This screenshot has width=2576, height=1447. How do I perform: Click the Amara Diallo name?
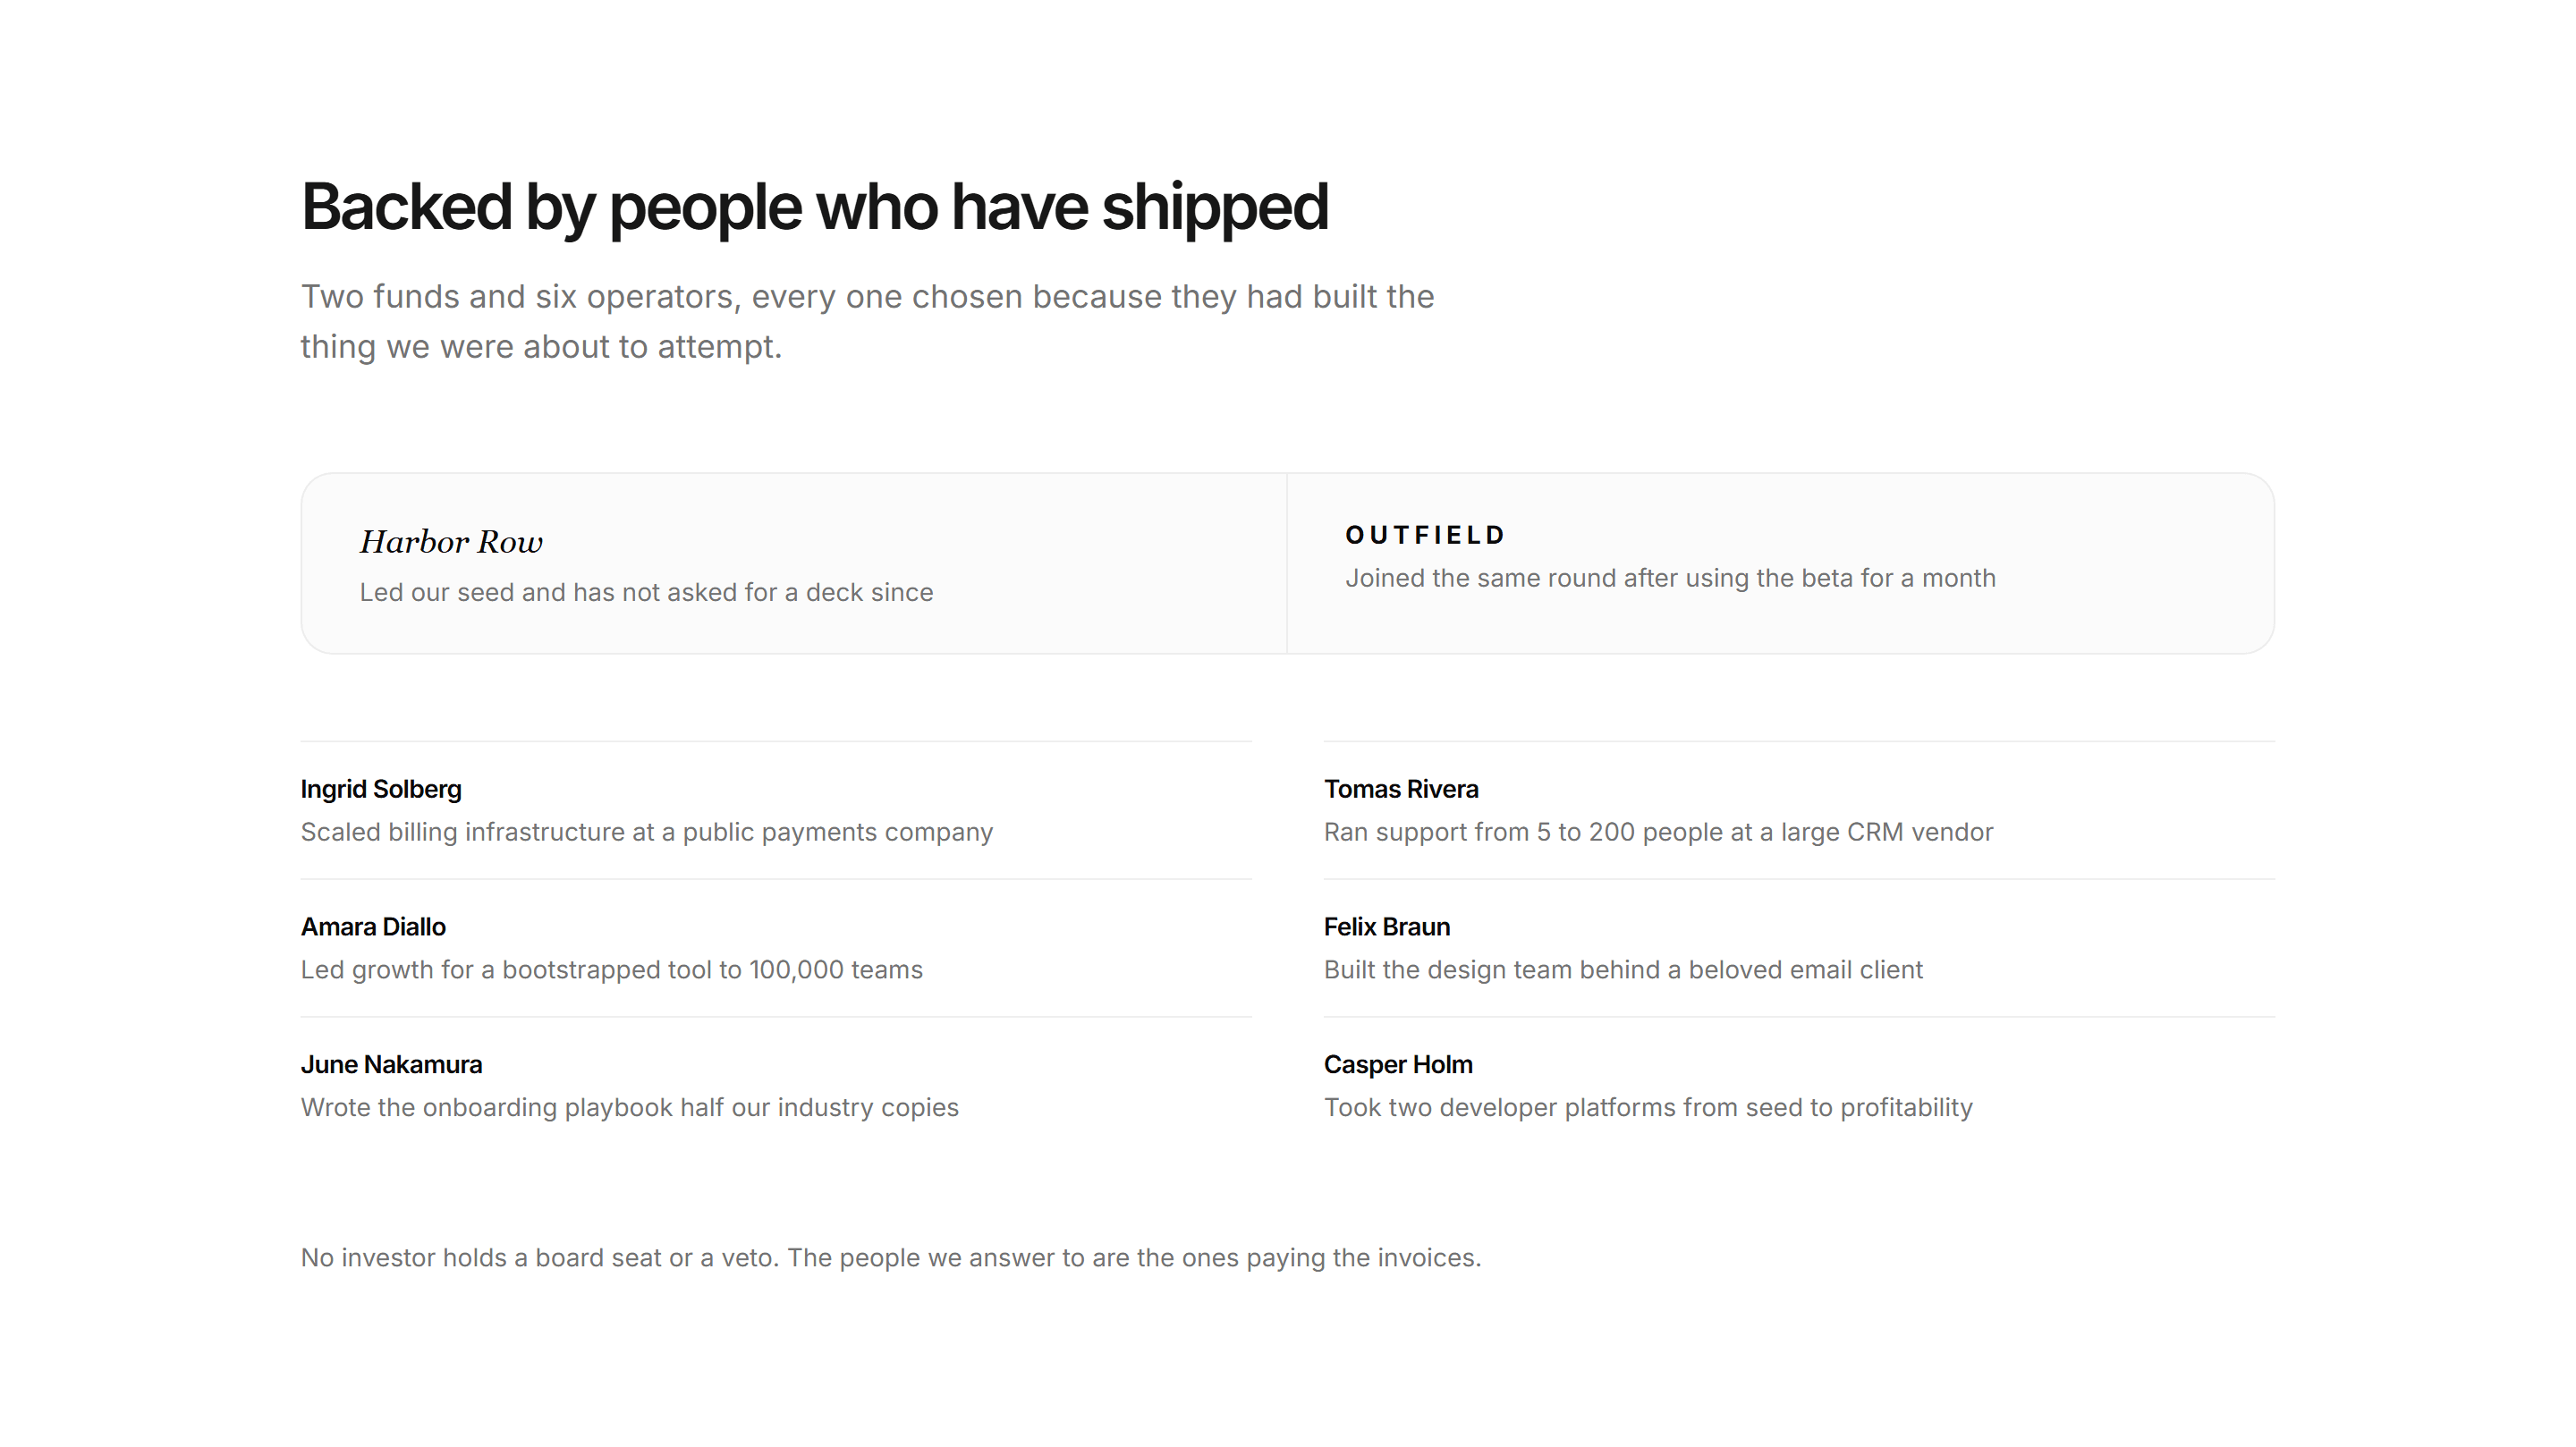[x=373, y=927]
